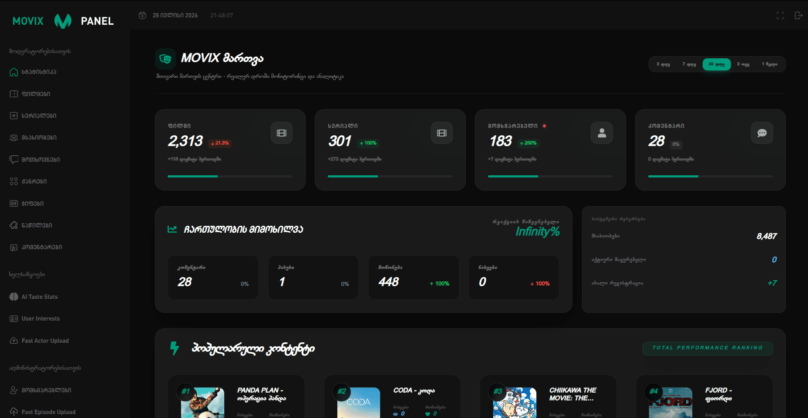Click progress bar in სერიალი card
Screen dimensions: 808x418
[x=391, y=176]
